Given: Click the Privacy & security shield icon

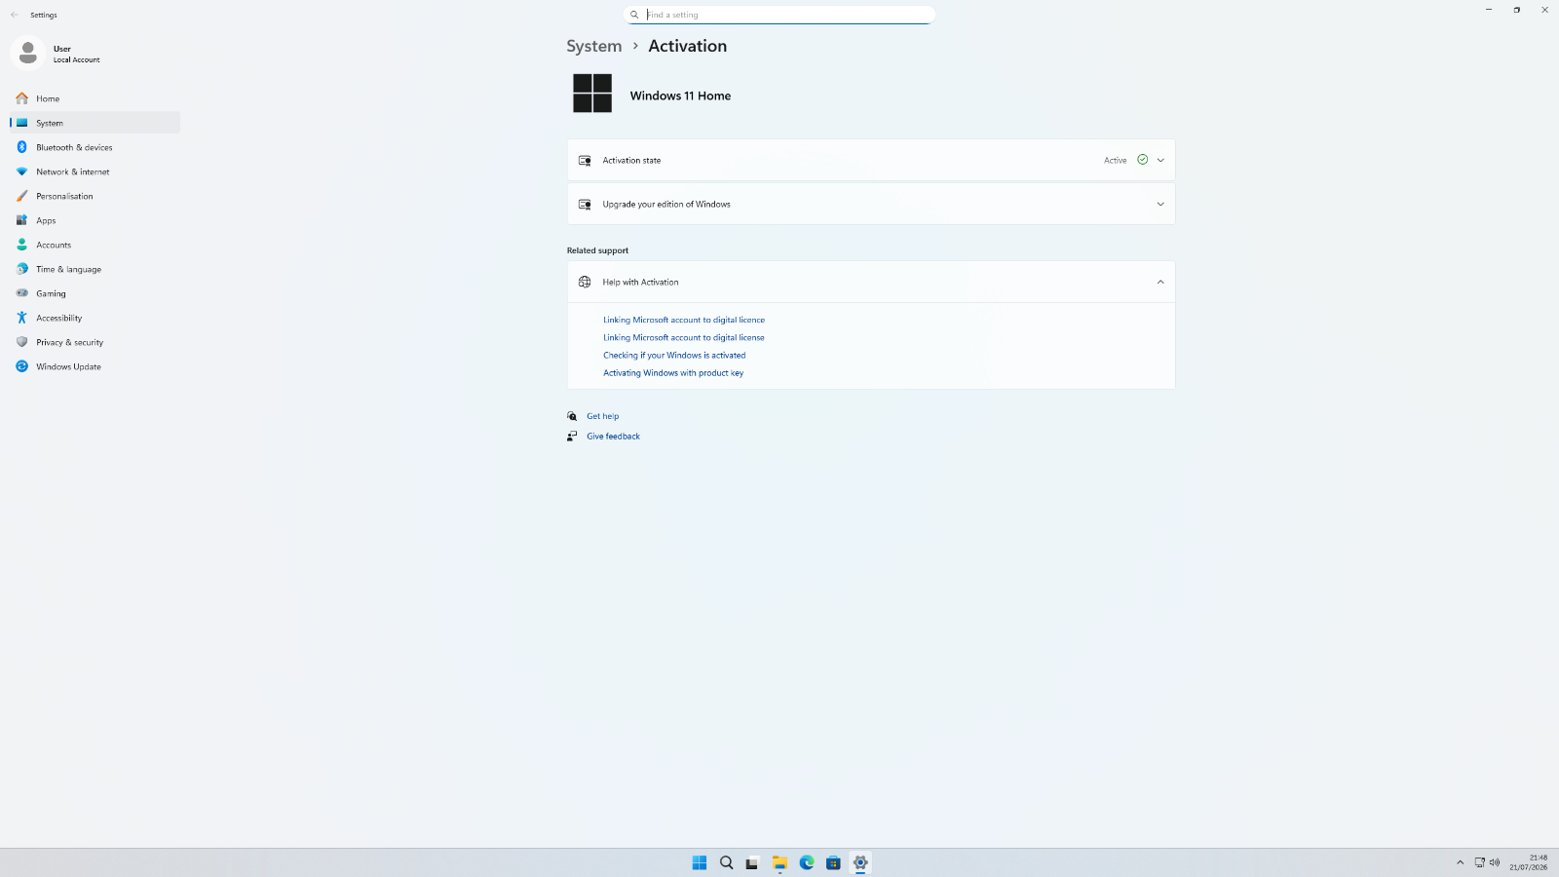Looking at the screenshot, I should pos(21,342).
